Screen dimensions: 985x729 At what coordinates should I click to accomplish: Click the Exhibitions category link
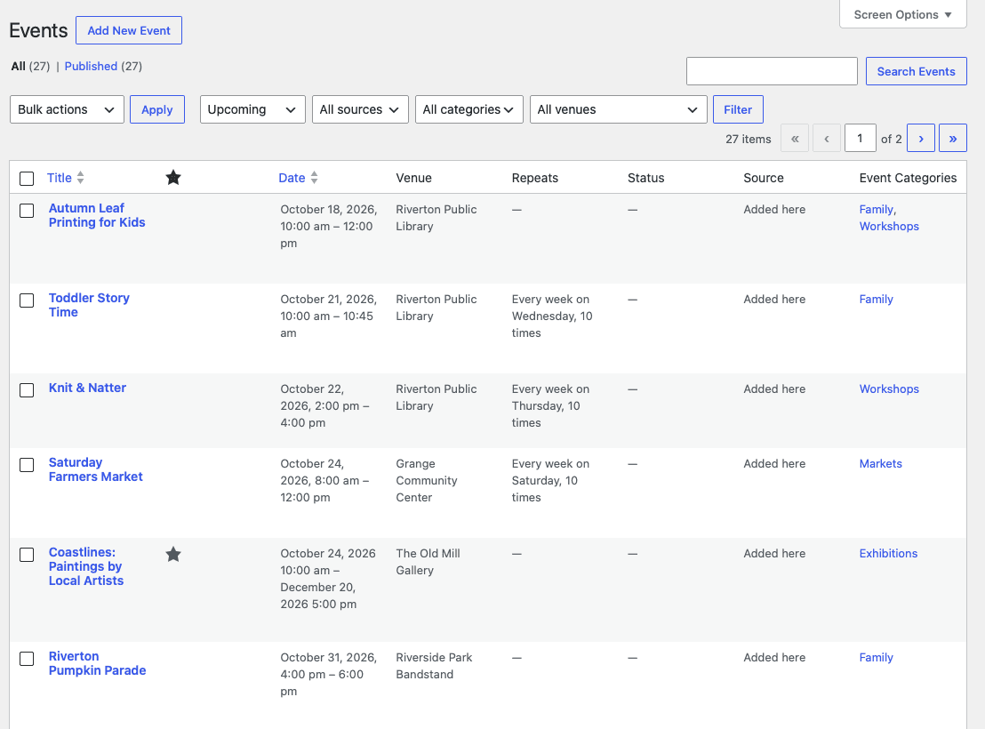tap(888, 554)
